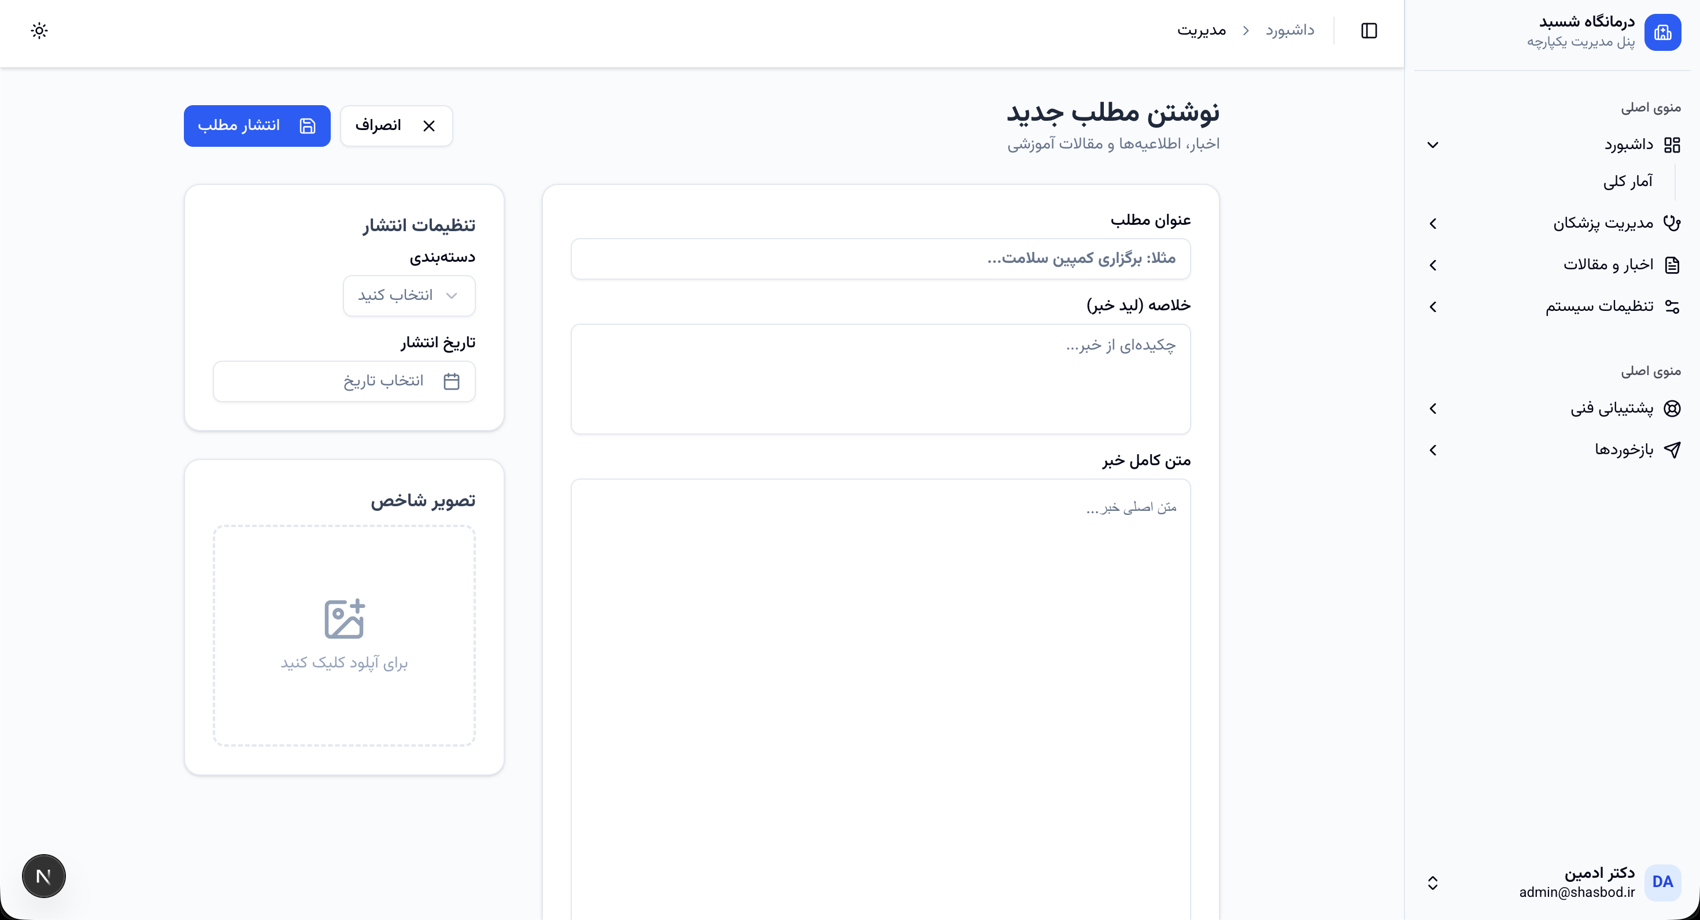This screenshot has width=1700, height=920.
Task: Click the calendar icon in date field
Action: click(452, 381)
